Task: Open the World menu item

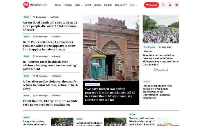Action: (88, 5)
